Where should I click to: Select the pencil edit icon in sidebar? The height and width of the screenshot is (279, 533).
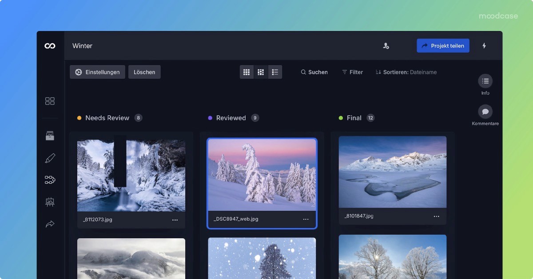pyautogui.click(x=50, y=158)
